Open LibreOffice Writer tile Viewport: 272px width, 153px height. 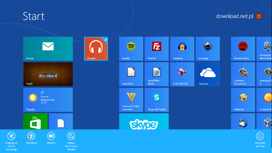[157, 74]
